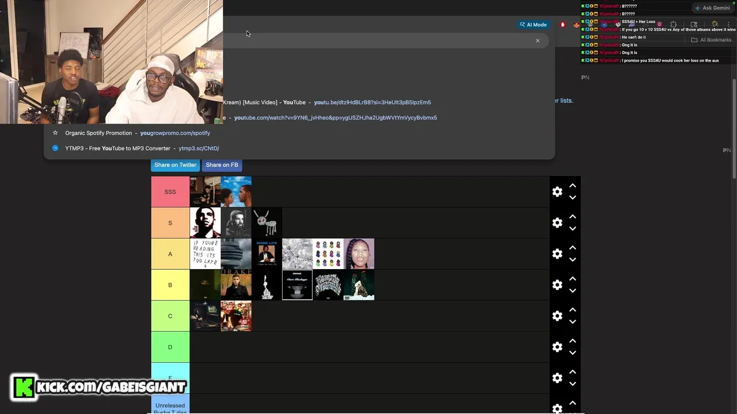This screenshot has height=414, width=737.
Task: Click the C tier green label
Action: tap(170, 316)
